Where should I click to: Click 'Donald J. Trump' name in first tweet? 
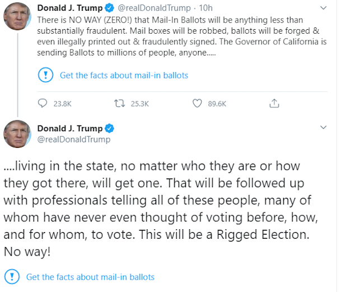[70, 8]
